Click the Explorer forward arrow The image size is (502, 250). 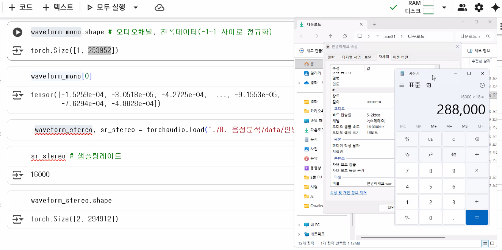[316, 36]
